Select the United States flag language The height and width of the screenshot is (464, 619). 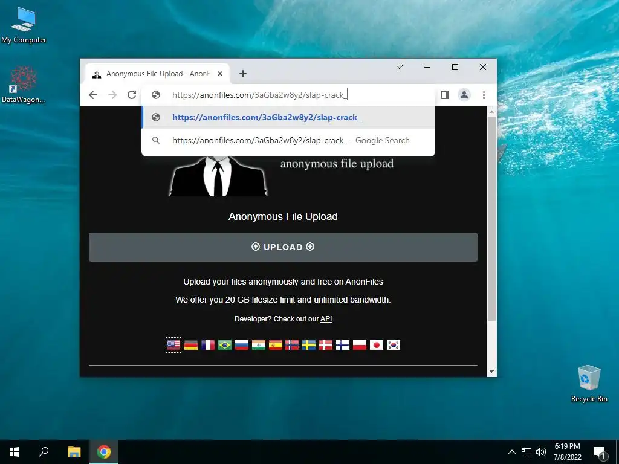pyautogui.click(x=173, y=345)
